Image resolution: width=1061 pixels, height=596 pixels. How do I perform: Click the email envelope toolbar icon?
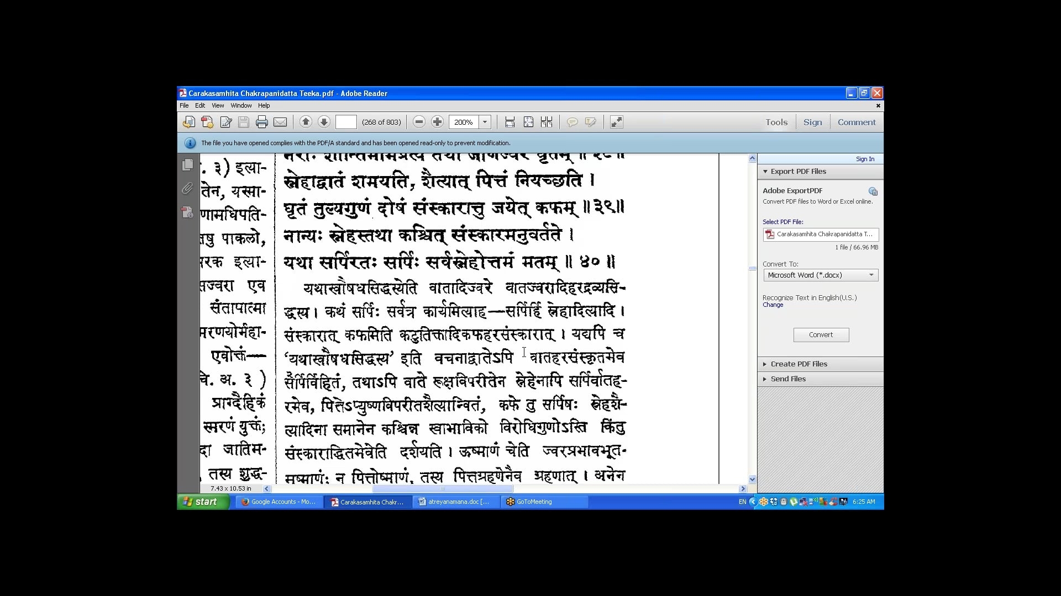click(280, 122)
